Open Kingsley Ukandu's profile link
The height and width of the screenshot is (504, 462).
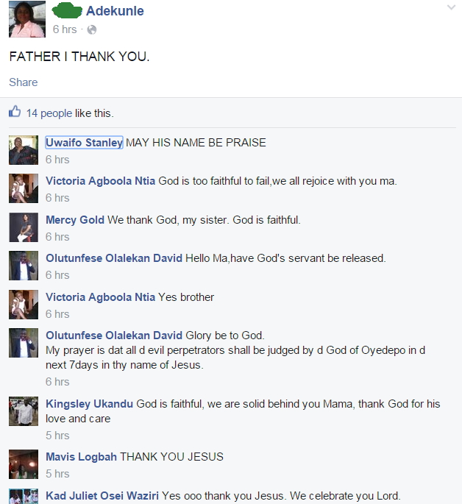(x=89, y=404)
